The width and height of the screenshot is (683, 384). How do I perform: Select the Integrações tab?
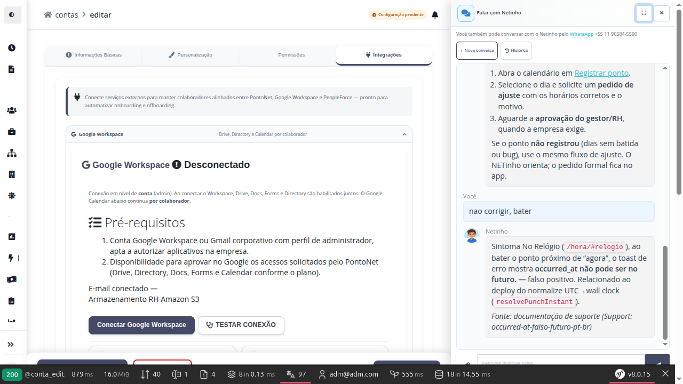384,55
